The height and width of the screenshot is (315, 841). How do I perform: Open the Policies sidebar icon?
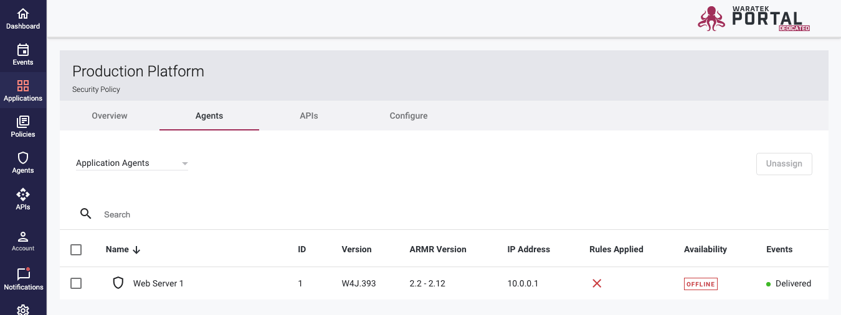[23, 122]
